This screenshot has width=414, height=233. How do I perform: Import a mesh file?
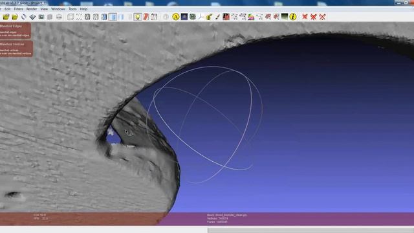15,17
